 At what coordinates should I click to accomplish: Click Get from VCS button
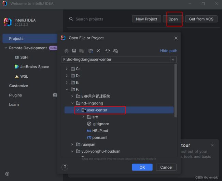[x=201, y=19]
